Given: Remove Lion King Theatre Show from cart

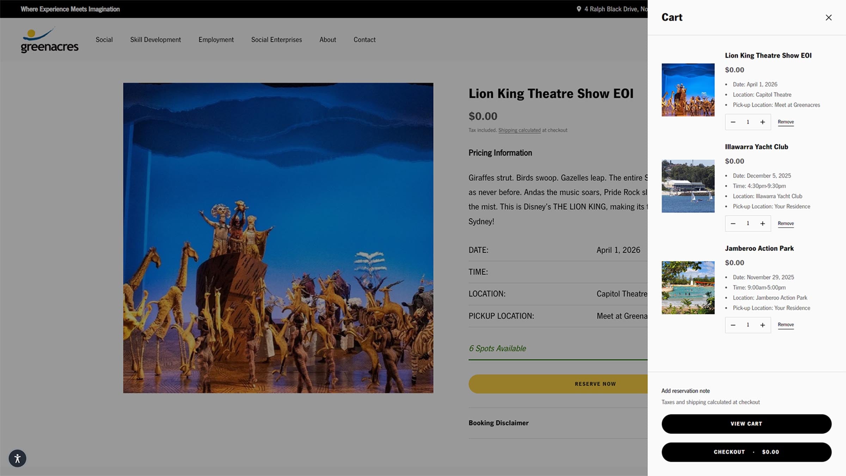Looking at the screenshot, I should (786, 122).
